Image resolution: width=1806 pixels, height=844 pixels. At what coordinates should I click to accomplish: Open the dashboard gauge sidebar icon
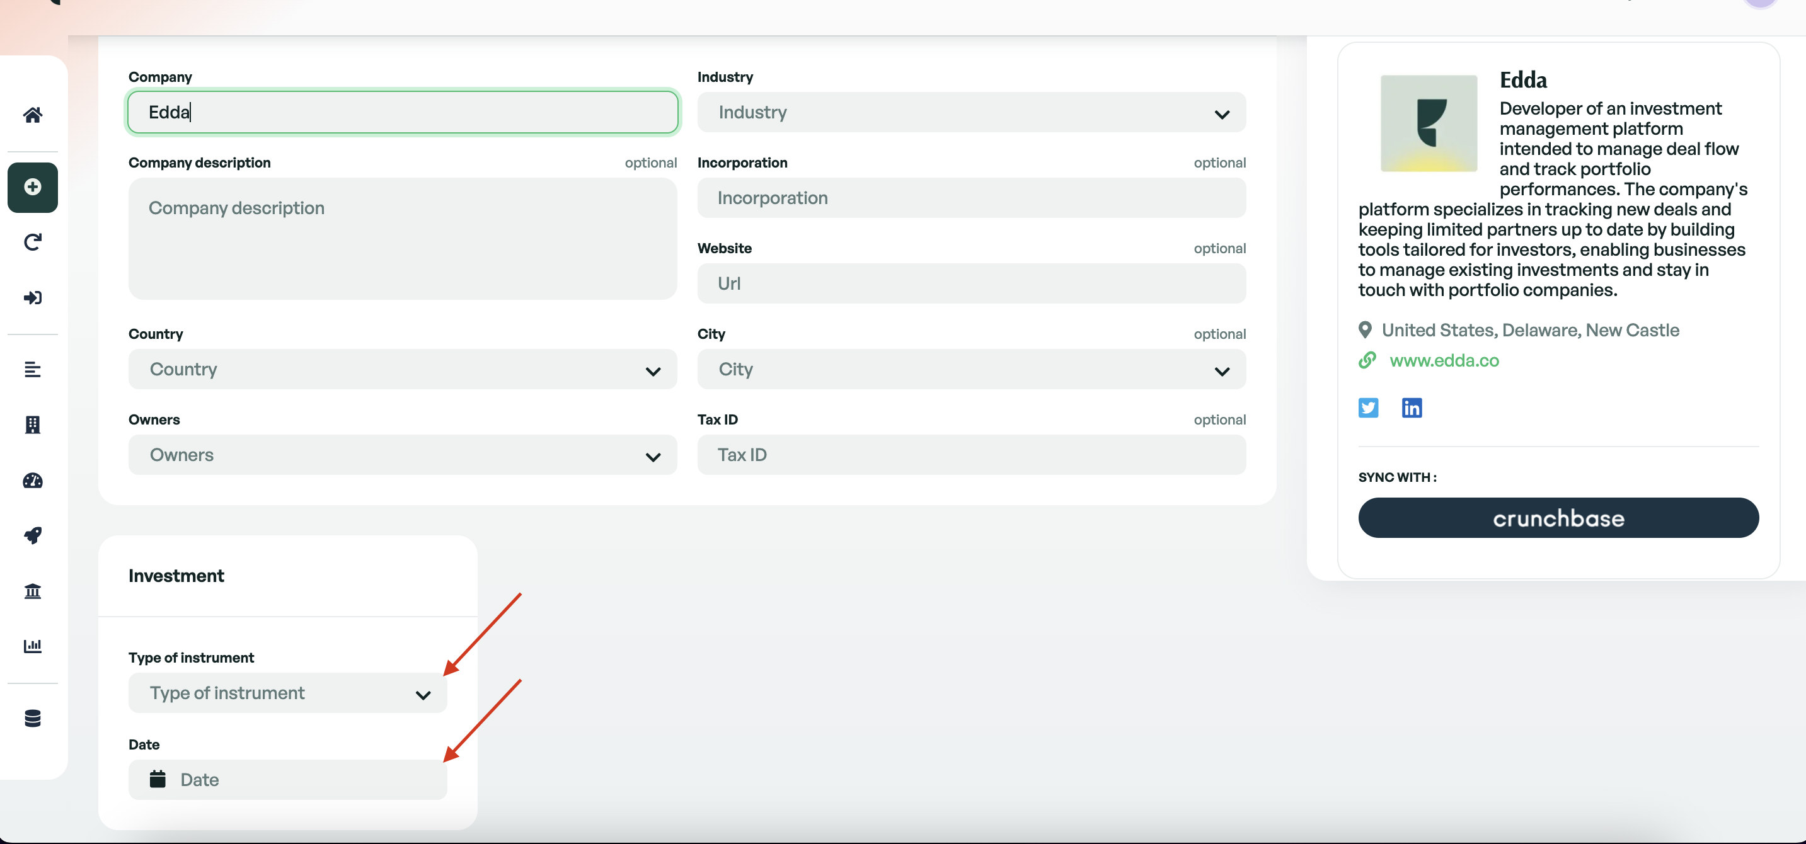[32, 481]
